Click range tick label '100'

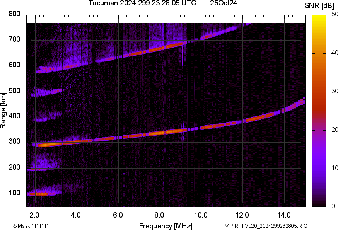tap(14, 193)
